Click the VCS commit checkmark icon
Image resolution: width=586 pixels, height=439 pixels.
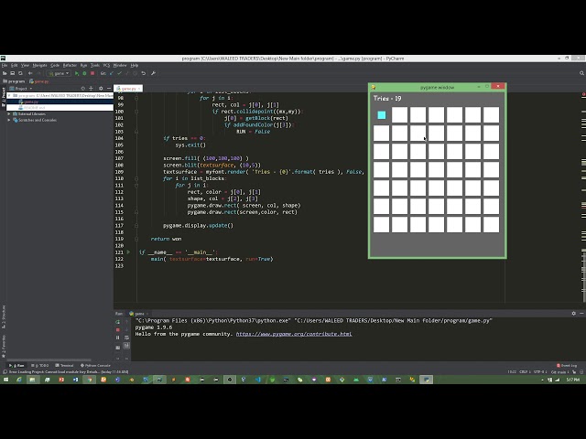point(119,73)
